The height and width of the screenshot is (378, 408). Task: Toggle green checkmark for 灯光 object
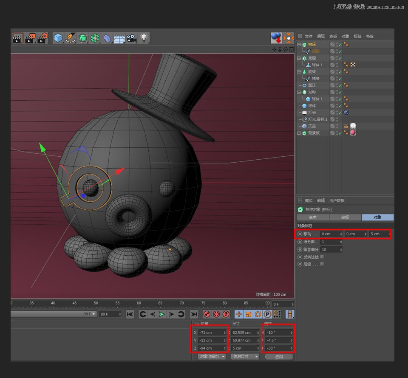[340, 113]
